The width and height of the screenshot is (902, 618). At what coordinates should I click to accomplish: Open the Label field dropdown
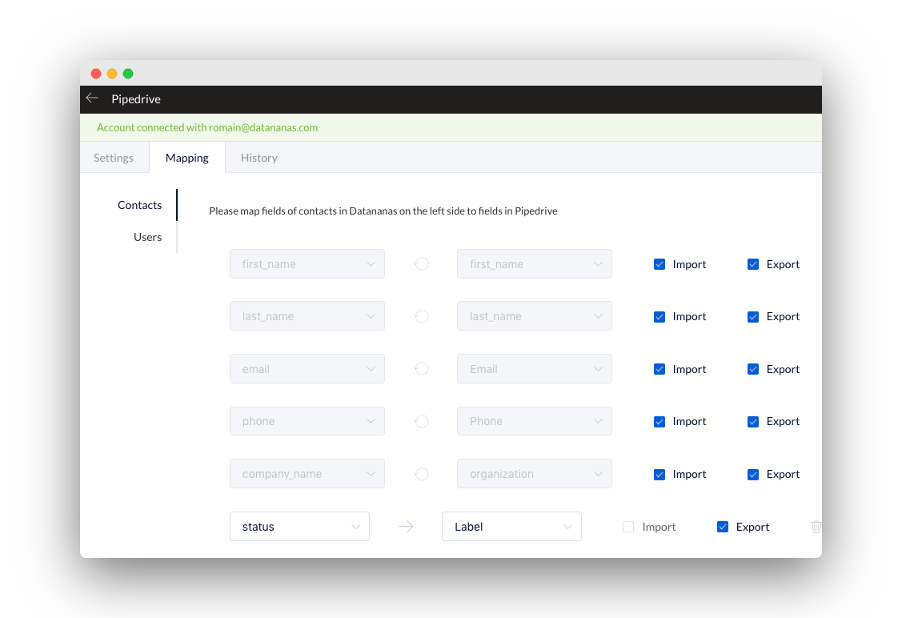pyautogui.click(x=511, y=527)
